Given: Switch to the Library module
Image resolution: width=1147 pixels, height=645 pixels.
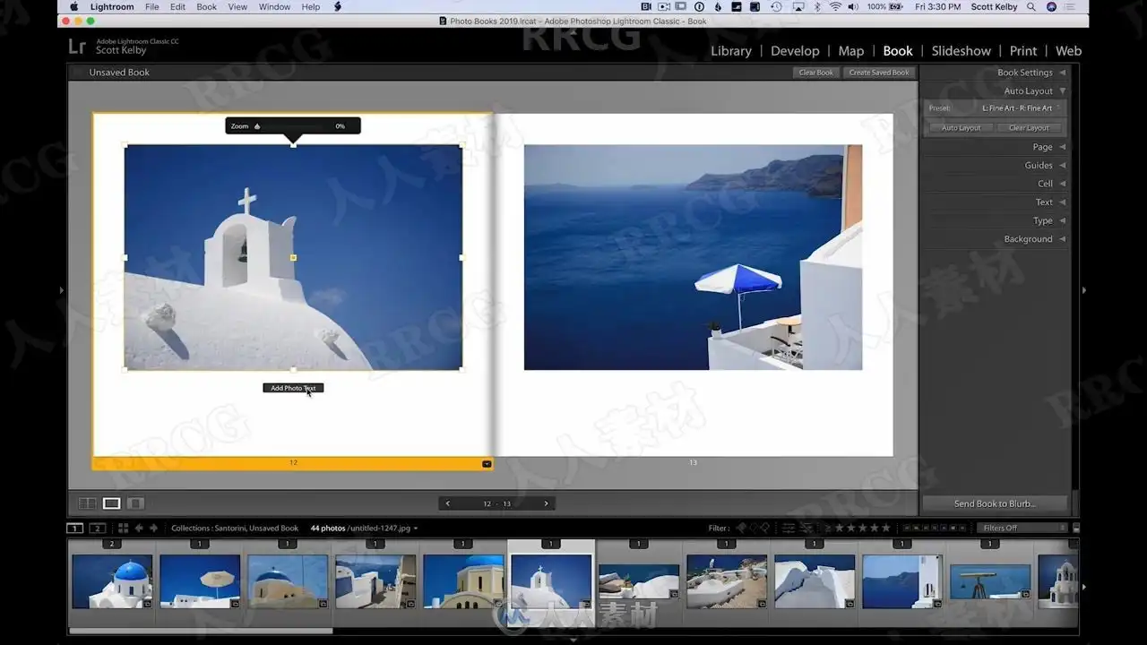Looking at the screenshot, I should pyautogui.click(x=731, y=51).
